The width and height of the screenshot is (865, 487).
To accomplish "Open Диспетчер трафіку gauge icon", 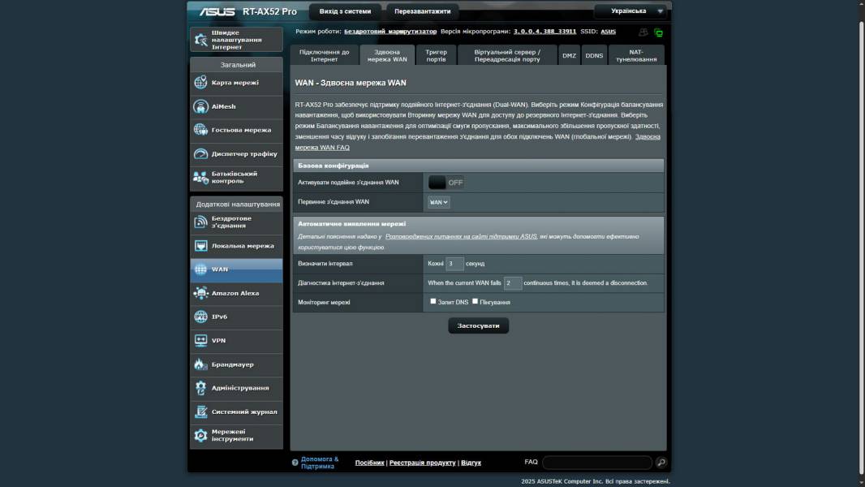I will [200, 153].
